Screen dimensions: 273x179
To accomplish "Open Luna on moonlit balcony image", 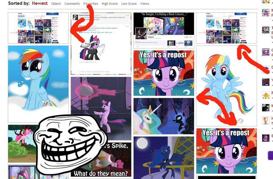I will 164,158.
